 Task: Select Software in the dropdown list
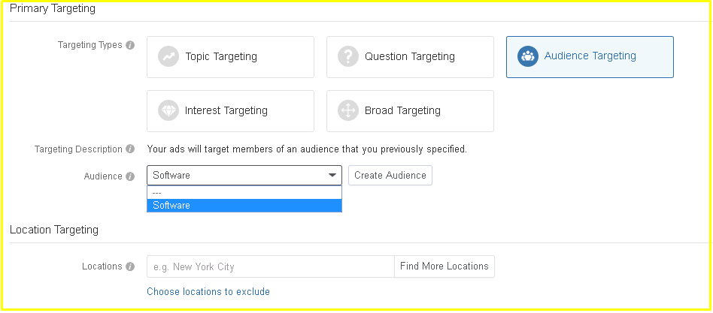(x=244, y=206)
